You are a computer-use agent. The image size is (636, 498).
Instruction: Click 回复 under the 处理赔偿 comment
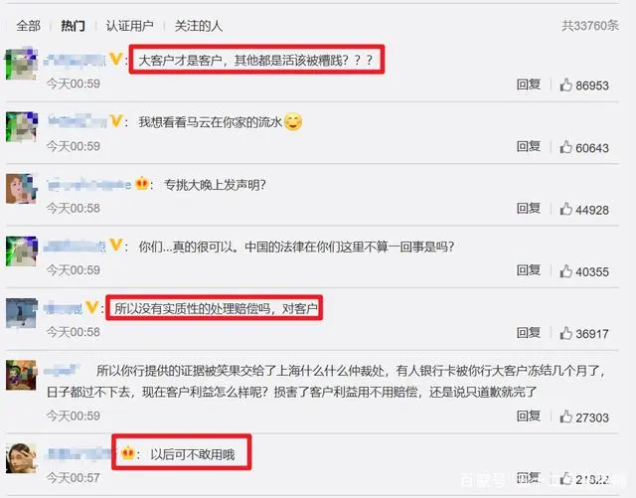click(529, 333)
